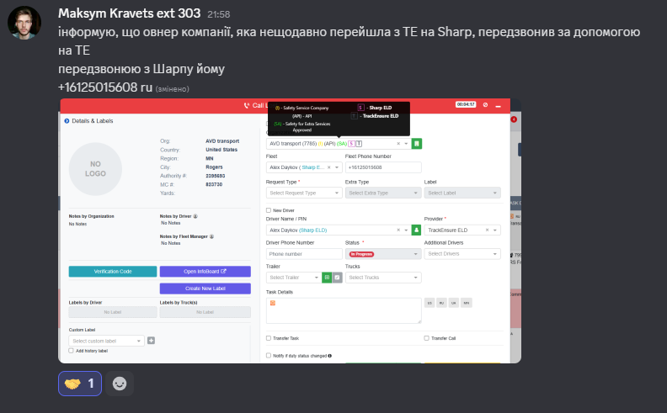Click the Fleet Phone Number field
This screenshot has width=667, height=413.
tap(383, 167)
